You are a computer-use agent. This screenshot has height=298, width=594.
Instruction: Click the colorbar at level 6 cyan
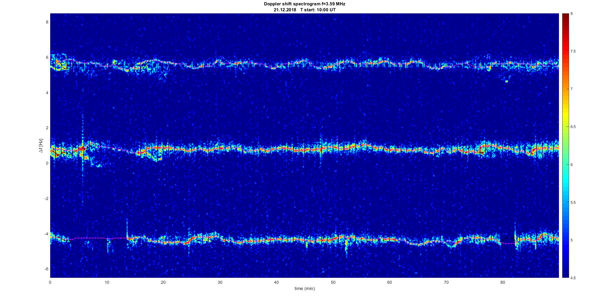[x=565, y=165]
